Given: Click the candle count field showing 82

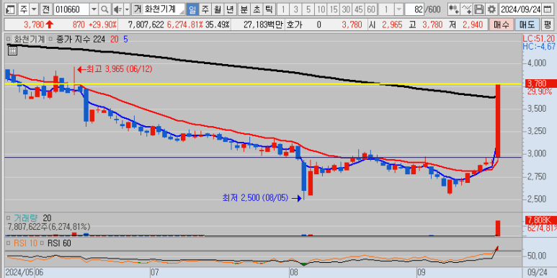Looking at the screenshot, I should (414, 9).
